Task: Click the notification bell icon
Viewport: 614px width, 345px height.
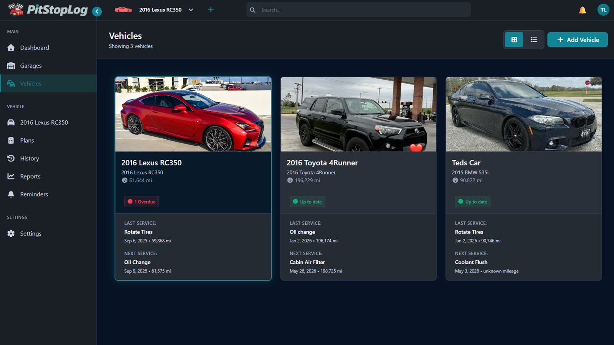Action: coord(583,10)
